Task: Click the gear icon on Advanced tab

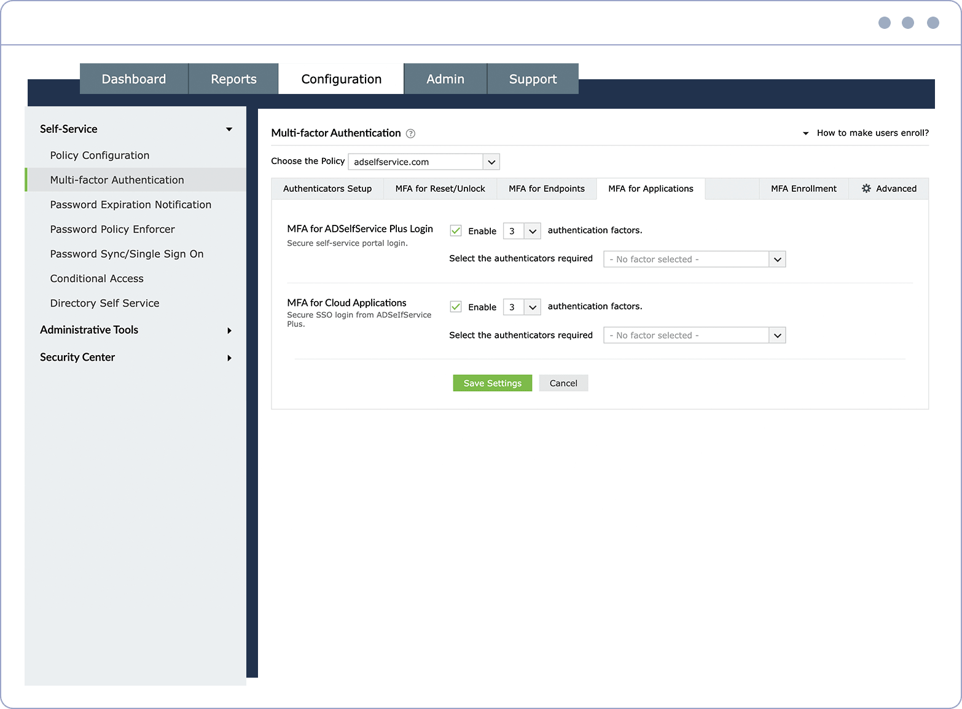Action: [866, 189]
